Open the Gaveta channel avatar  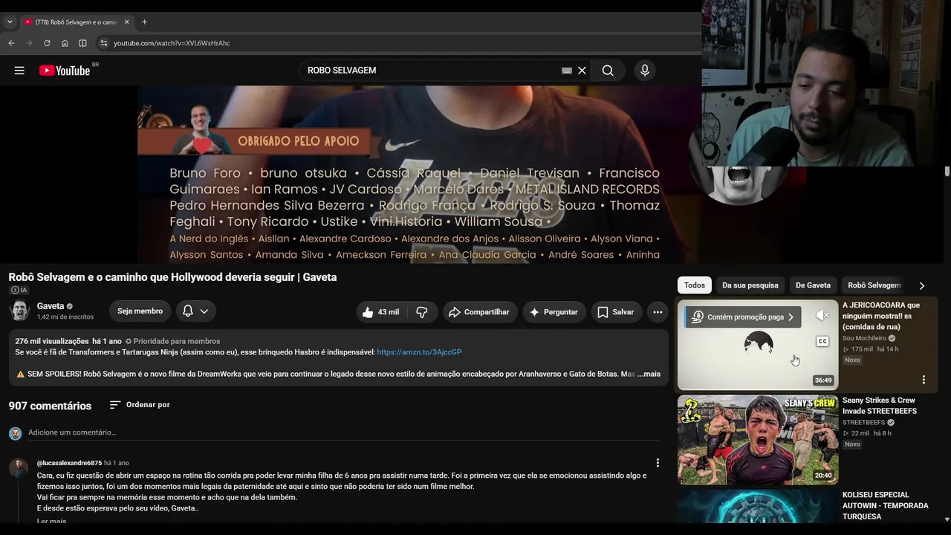click(x=20, y=311)
